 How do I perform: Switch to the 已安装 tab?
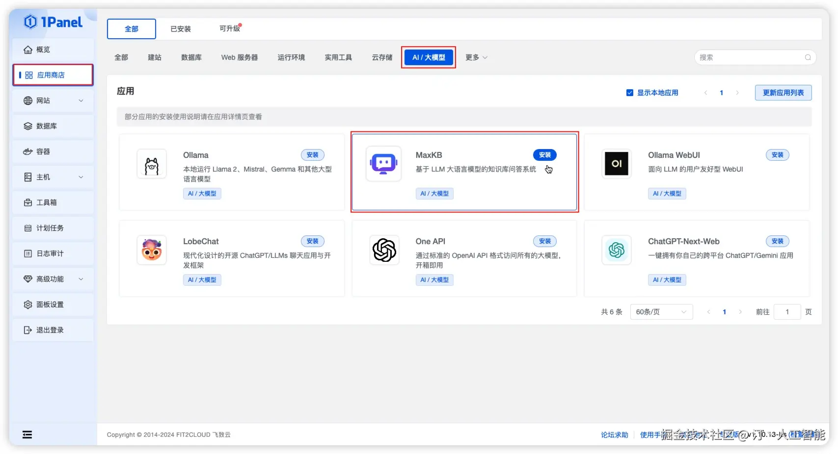pos(181,29)
